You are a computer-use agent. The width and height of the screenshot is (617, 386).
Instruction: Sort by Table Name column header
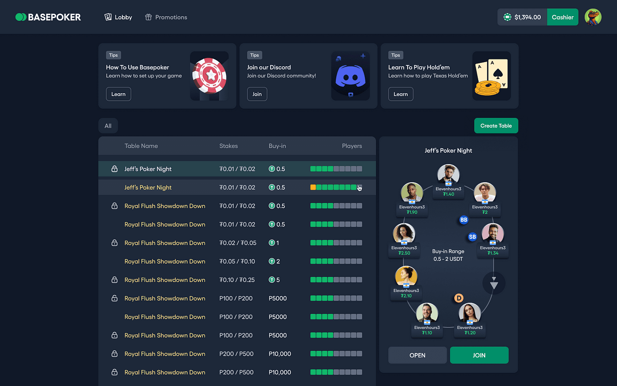pyautogui.click(x=141, y=146)
